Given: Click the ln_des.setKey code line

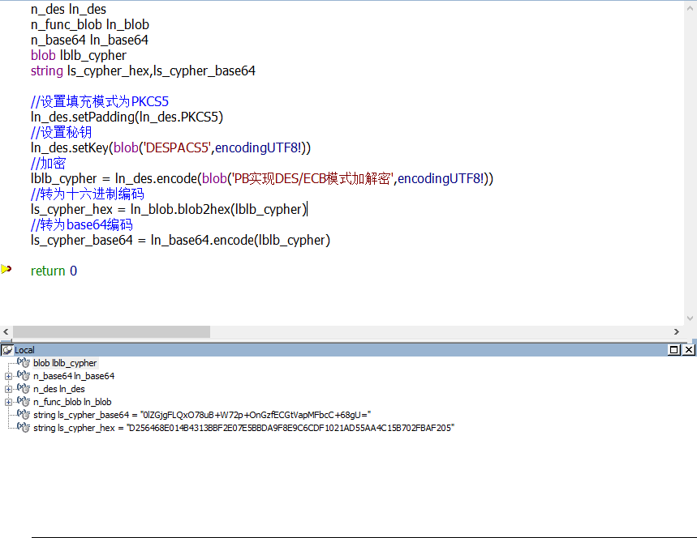Looking at the screenshot, I should point(170,147).
